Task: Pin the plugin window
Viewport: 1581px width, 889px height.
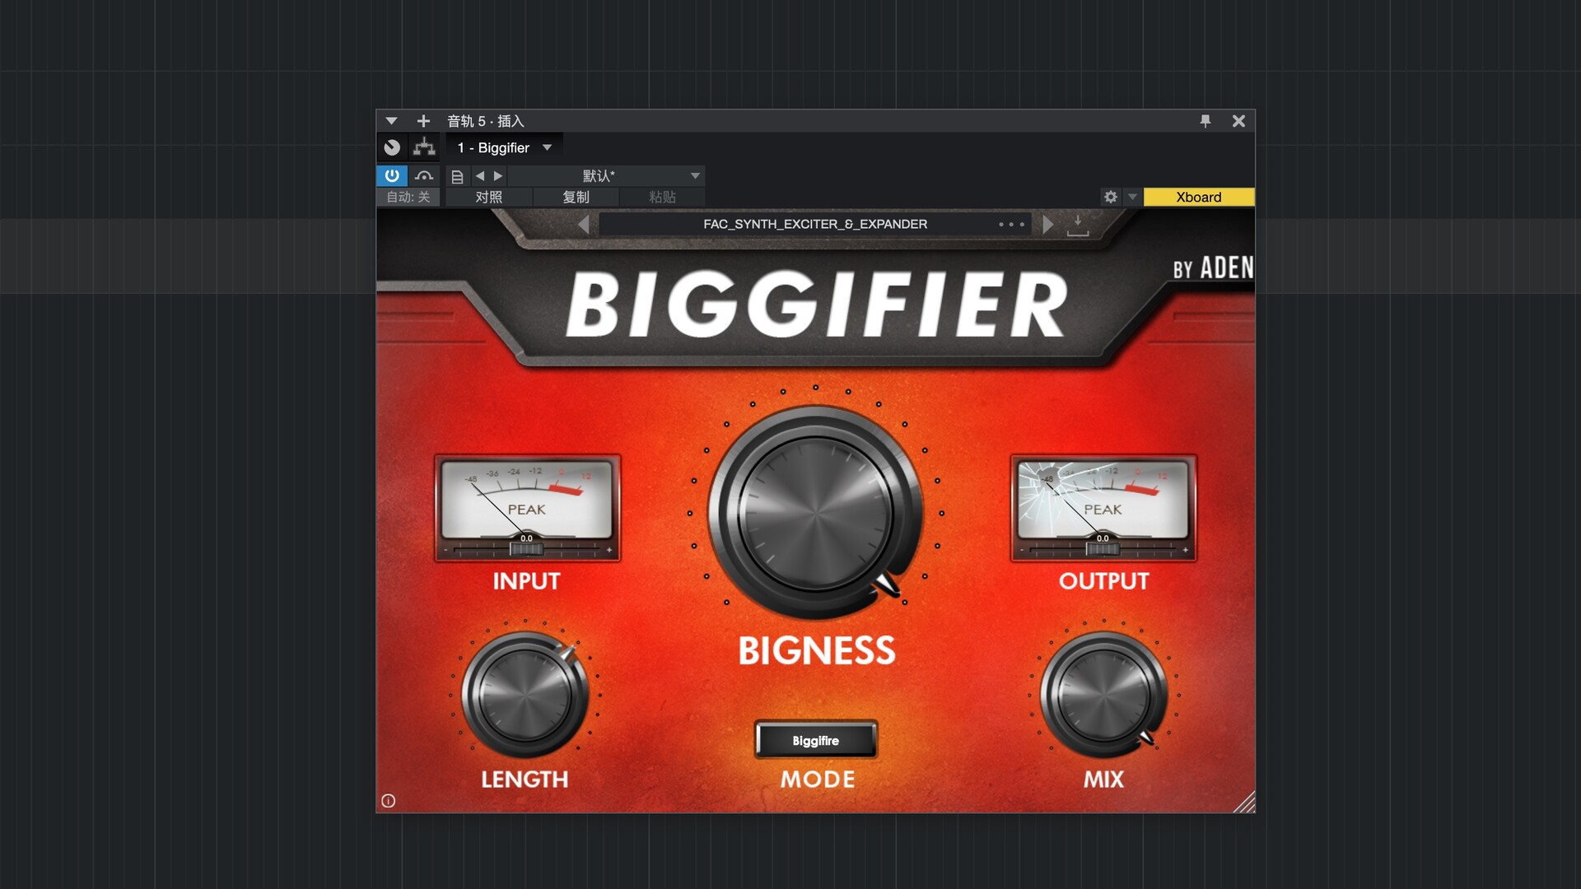Action: point(1206,121)
